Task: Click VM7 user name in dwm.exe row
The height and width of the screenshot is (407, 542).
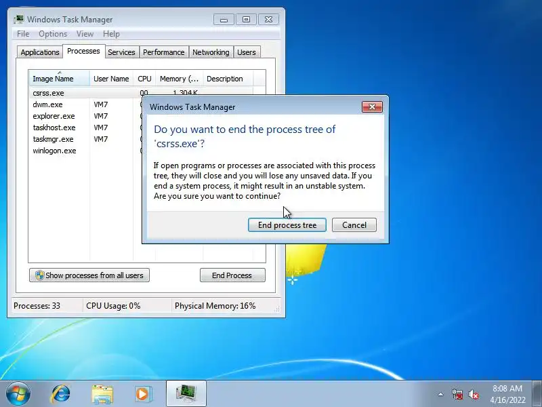Action: tap(100, 104)
